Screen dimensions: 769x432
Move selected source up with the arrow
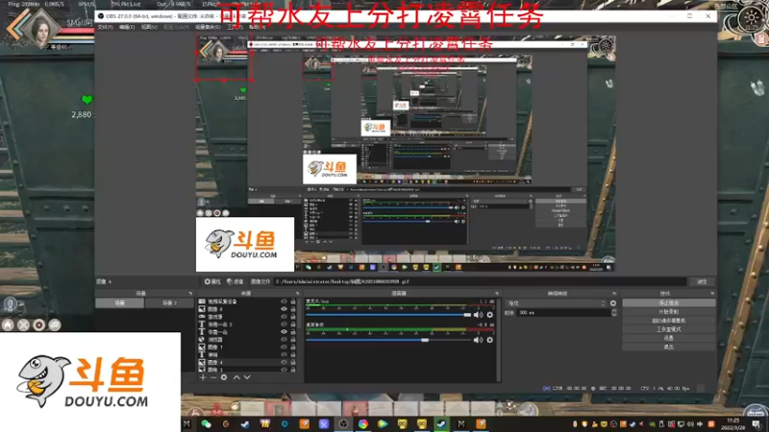tap(236, 377)
